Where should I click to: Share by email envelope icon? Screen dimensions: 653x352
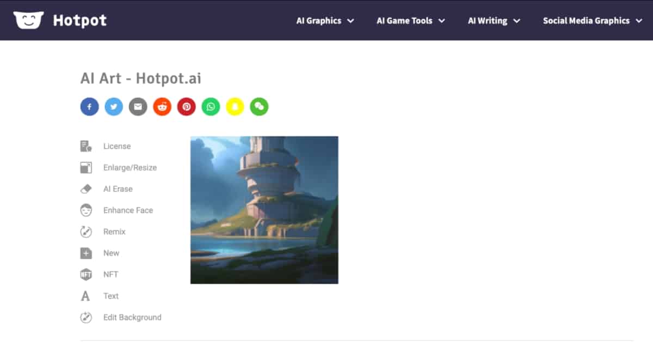coord(138,106)
